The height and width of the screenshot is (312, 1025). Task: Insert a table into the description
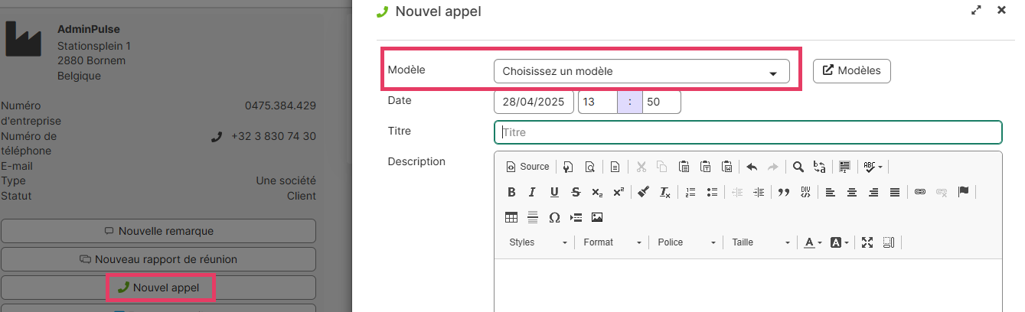coord(511,217)
